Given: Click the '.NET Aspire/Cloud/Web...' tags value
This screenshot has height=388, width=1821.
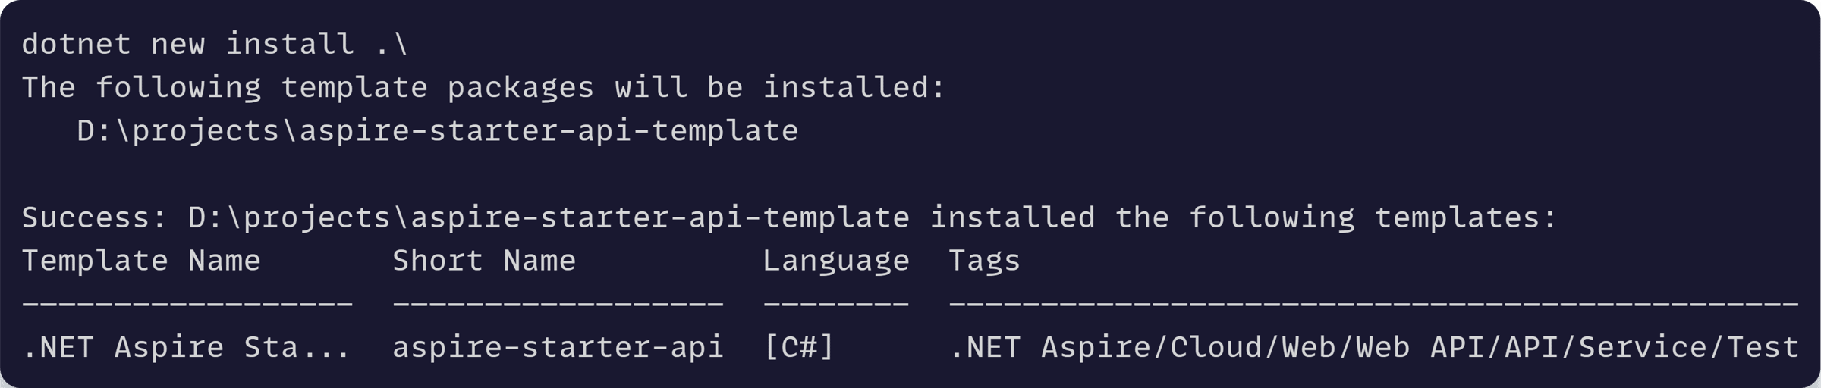Looking at the screenshot, I should coord(1374,348).
